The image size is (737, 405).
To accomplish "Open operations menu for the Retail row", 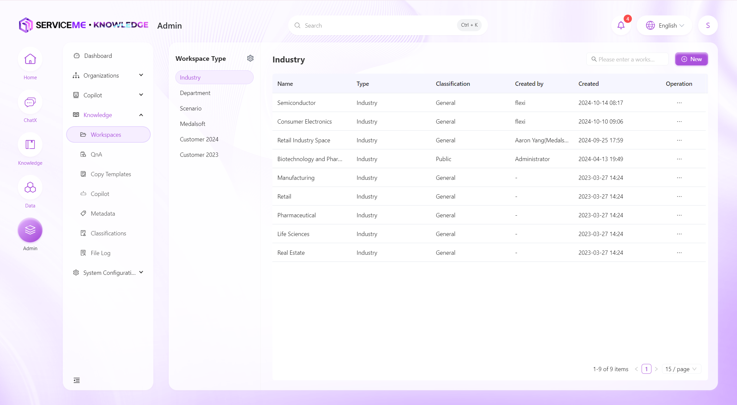I will point(679,196).
